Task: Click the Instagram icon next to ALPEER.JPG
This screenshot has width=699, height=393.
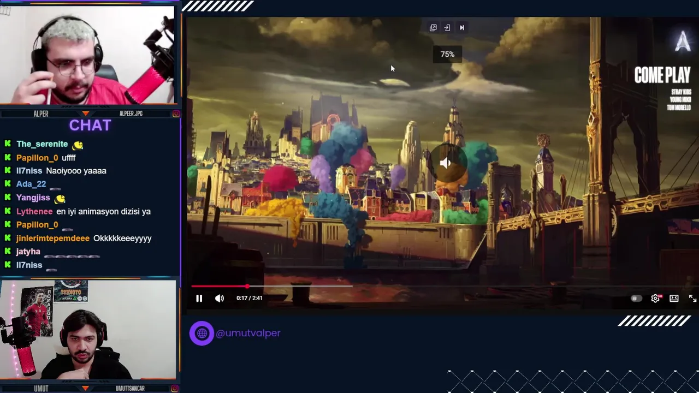Action: point(176,114)
